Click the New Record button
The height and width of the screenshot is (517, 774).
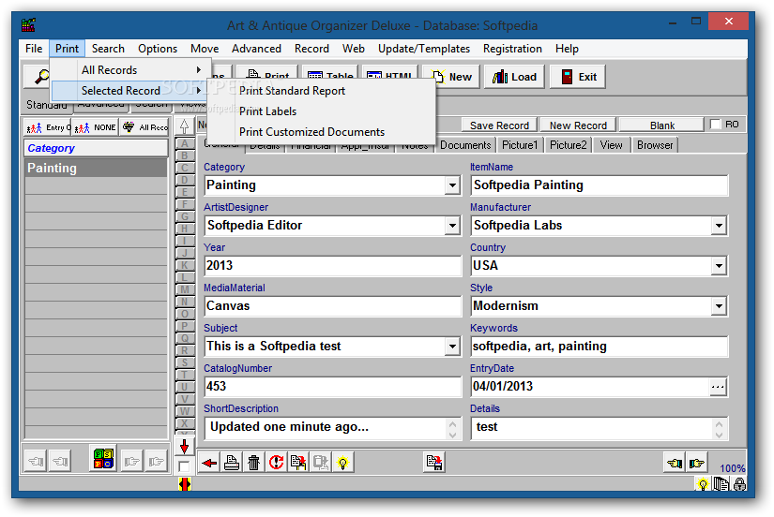click(x=578, y=126)
